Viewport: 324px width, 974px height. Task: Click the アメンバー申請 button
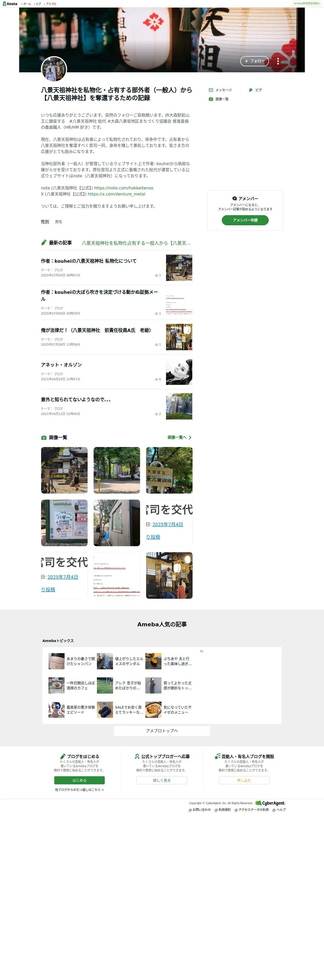click(x=245, y=220)
